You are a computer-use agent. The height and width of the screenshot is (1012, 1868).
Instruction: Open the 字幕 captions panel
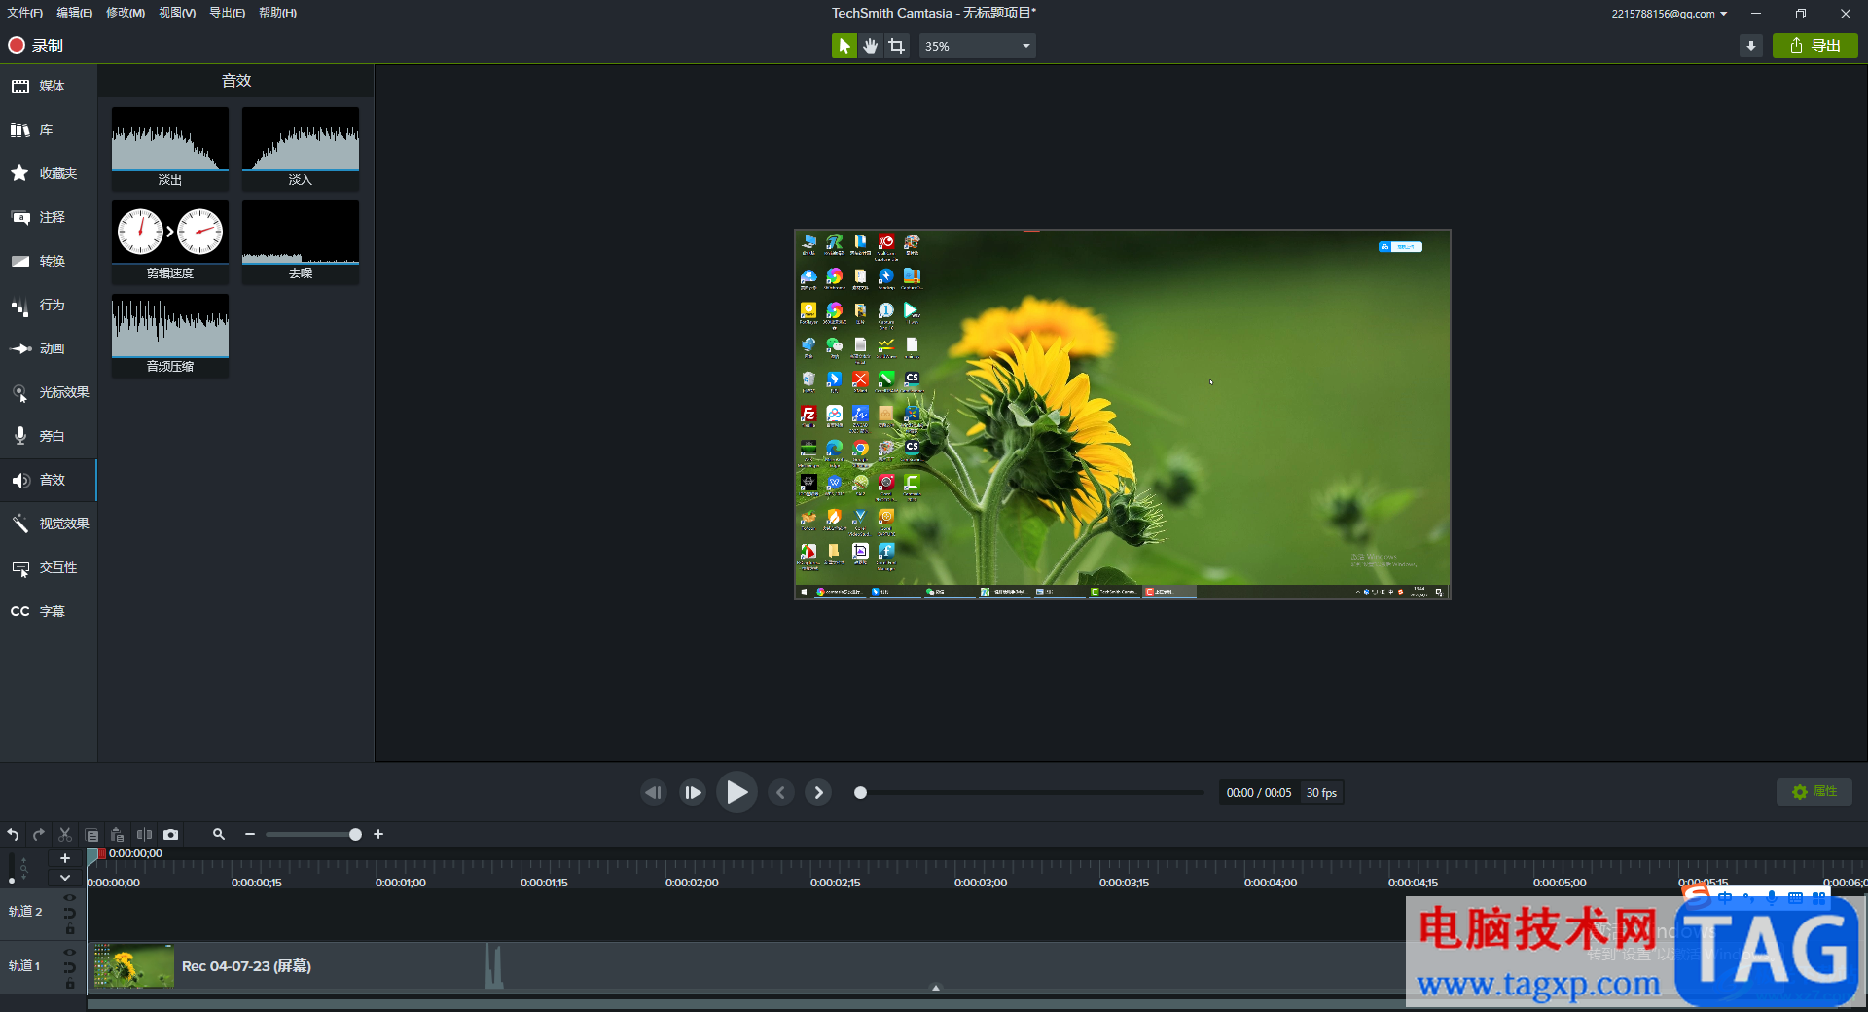pyautogui.click(x=49, y=611)
